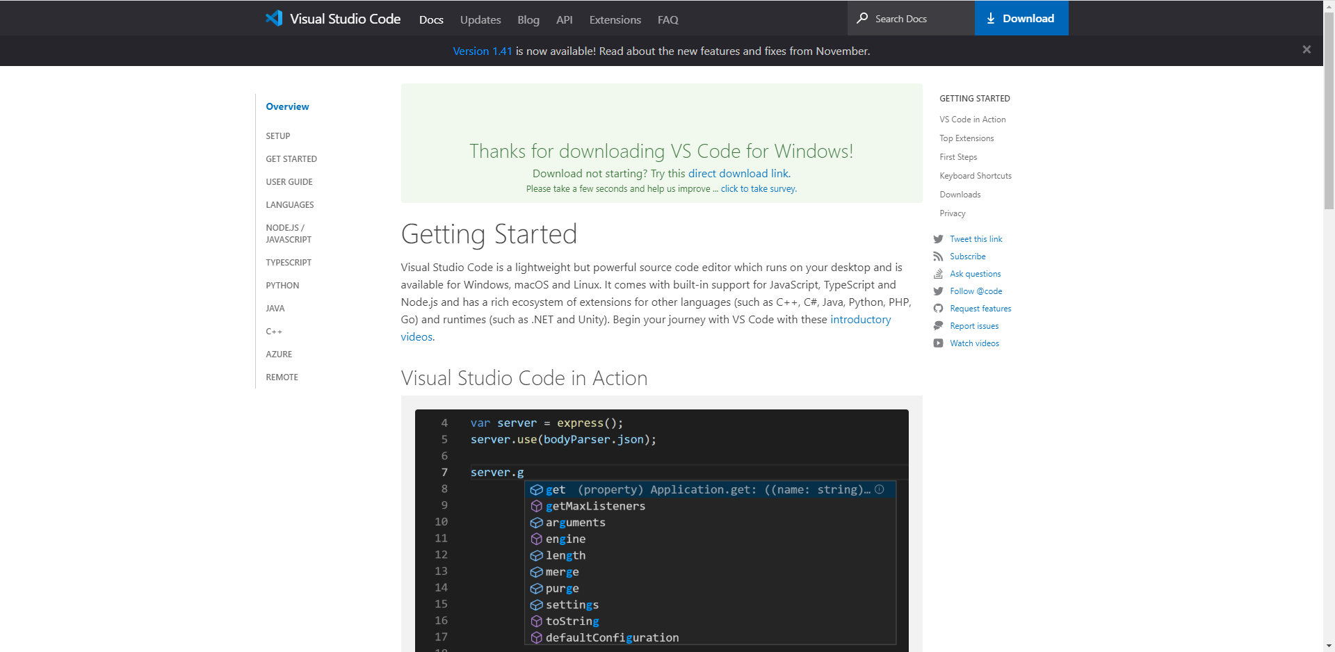This screenshot has width=1335, height=652.
Task: Expand the PYTHON sidebar section
Action: coord(282,285)
